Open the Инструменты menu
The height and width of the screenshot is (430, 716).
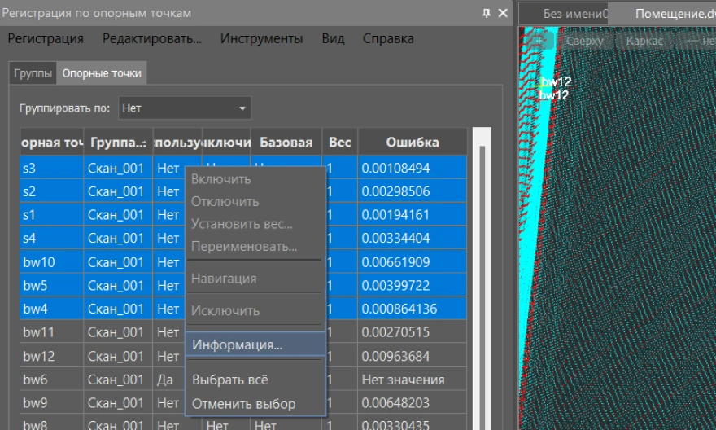click(x=261, y=38)
